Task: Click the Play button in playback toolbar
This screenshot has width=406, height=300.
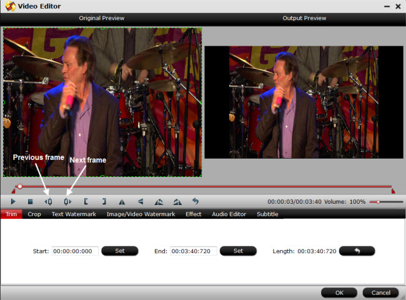Action: [x=13, y=201]
